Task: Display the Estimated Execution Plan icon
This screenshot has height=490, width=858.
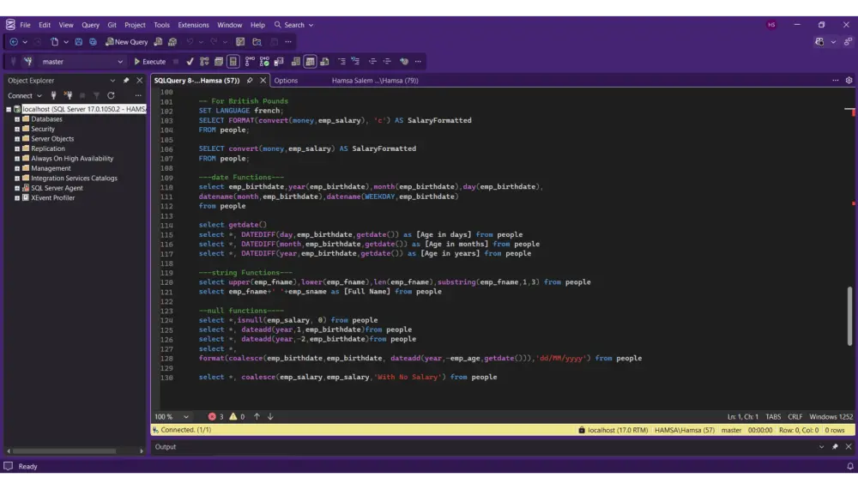Action: click(x=204, y=61)
